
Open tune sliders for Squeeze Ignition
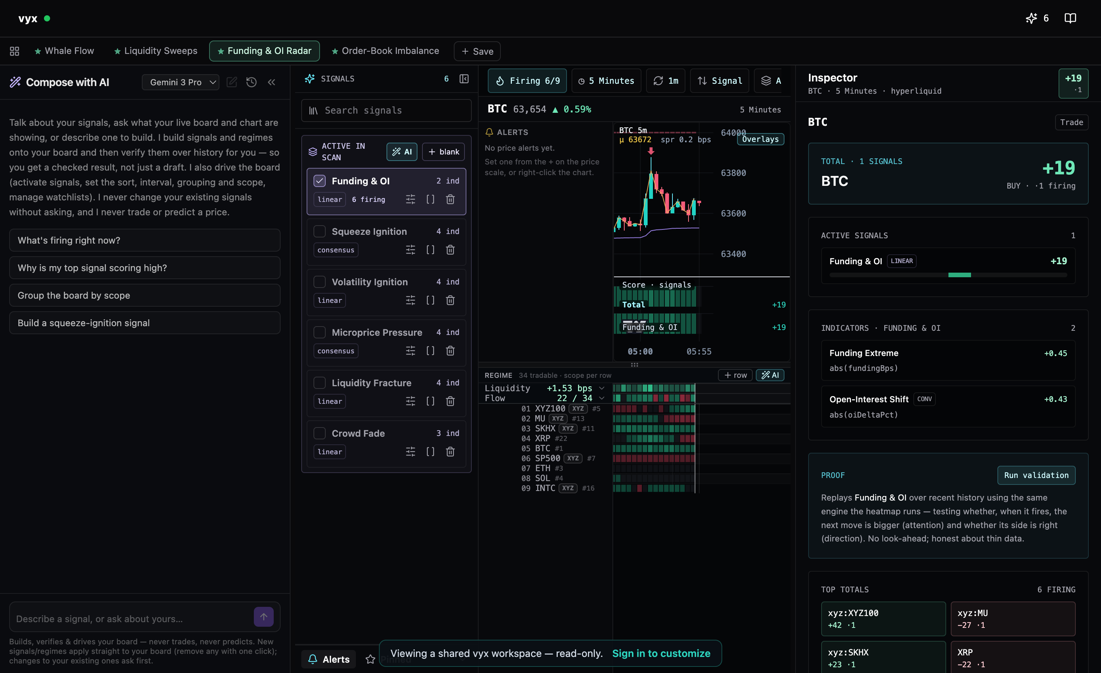click(x=411, y=250)
